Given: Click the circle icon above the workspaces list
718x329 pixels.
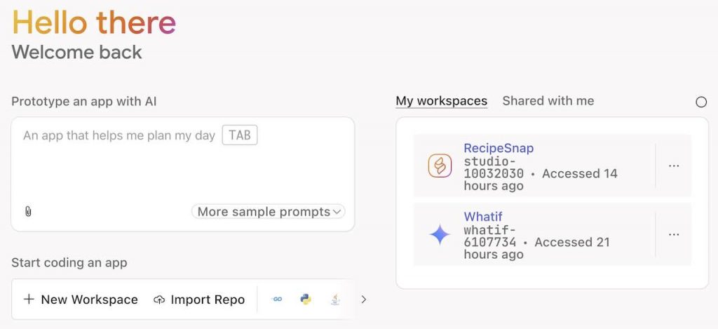Looking at the screenshot, I should point(701,102).
